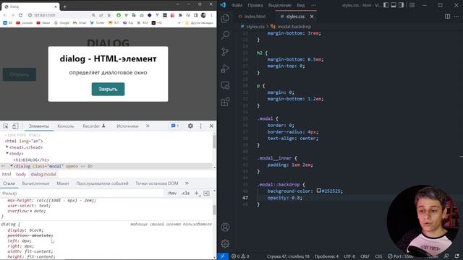Show more styles pane subtabs
The height and width of the screenshot is (260, 463).
coord(187,183)
